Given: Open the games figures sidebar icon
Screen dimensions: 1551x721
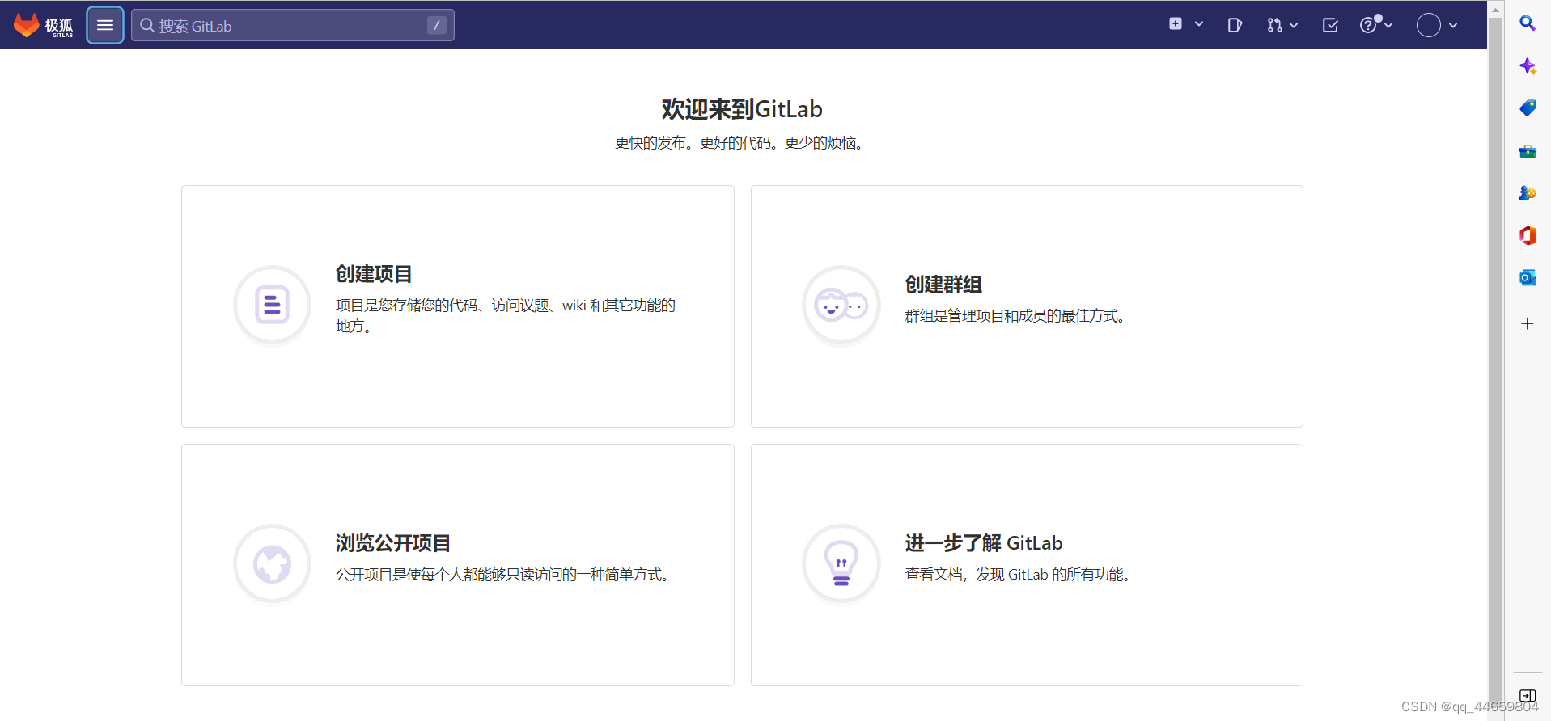Looking at the screenshot, I should tap(1528, 193).
